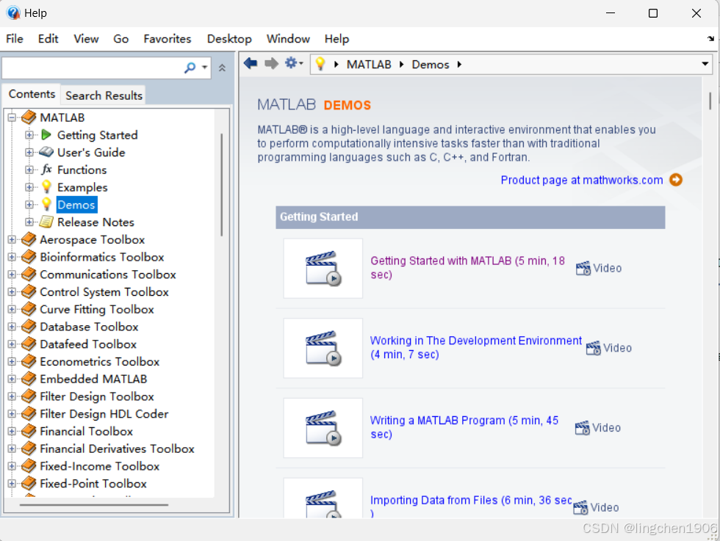Image resolution: width=720 pixels, height=541 pixels.
Task: Click the Examples lightbulb icon in tree
Action: pyautogui.click(x=46, y=186)
